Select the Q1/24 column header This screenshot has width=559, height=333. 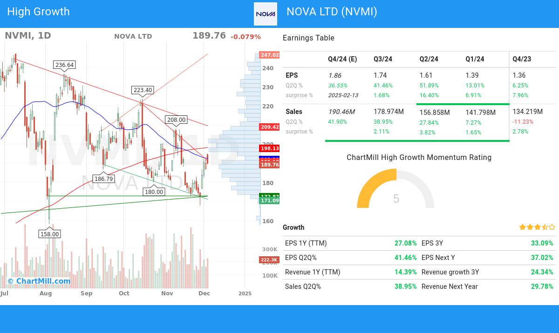point(475,59)
